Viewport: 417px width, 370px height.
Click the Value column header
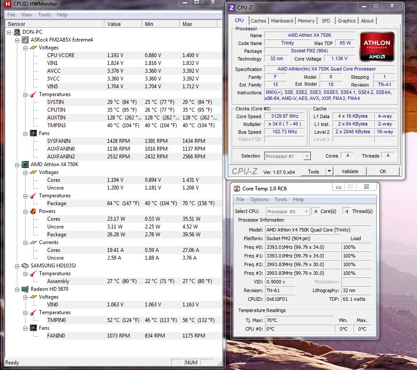click(123, 24)
